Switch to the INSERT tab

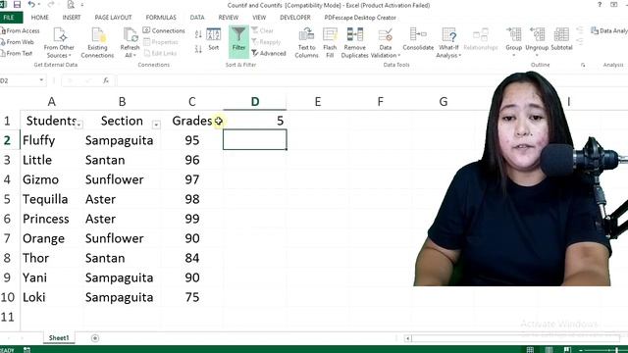point(72,18)
